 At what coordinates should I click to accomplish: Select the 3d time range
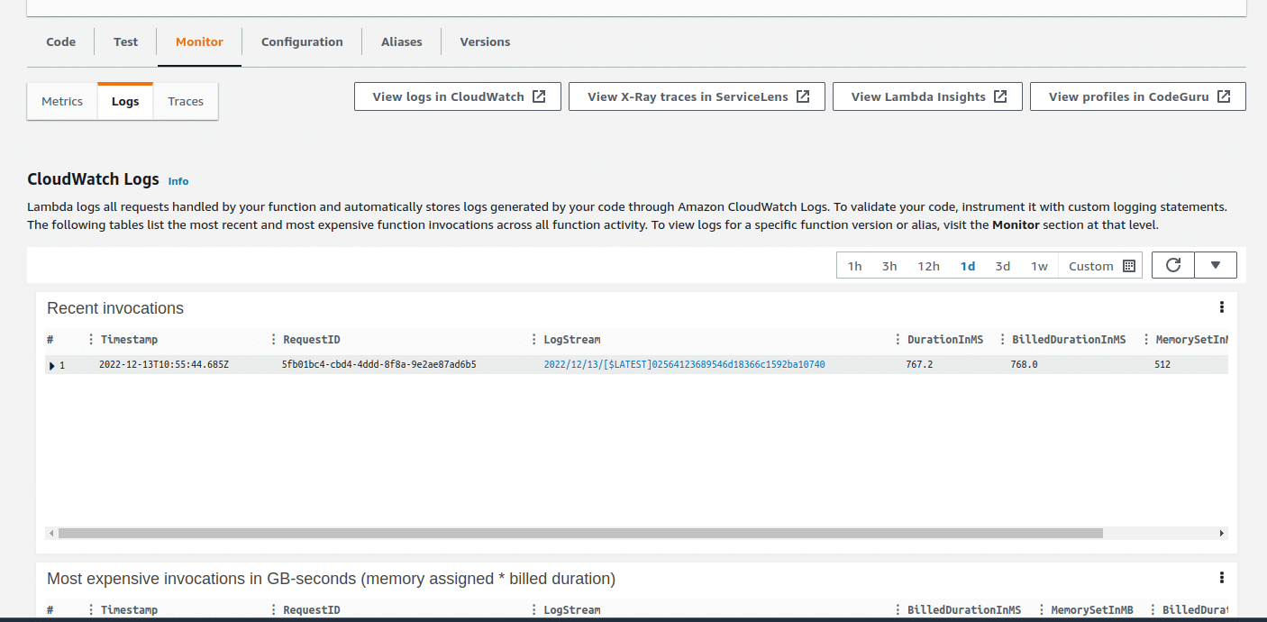[x=1002, y=266]
